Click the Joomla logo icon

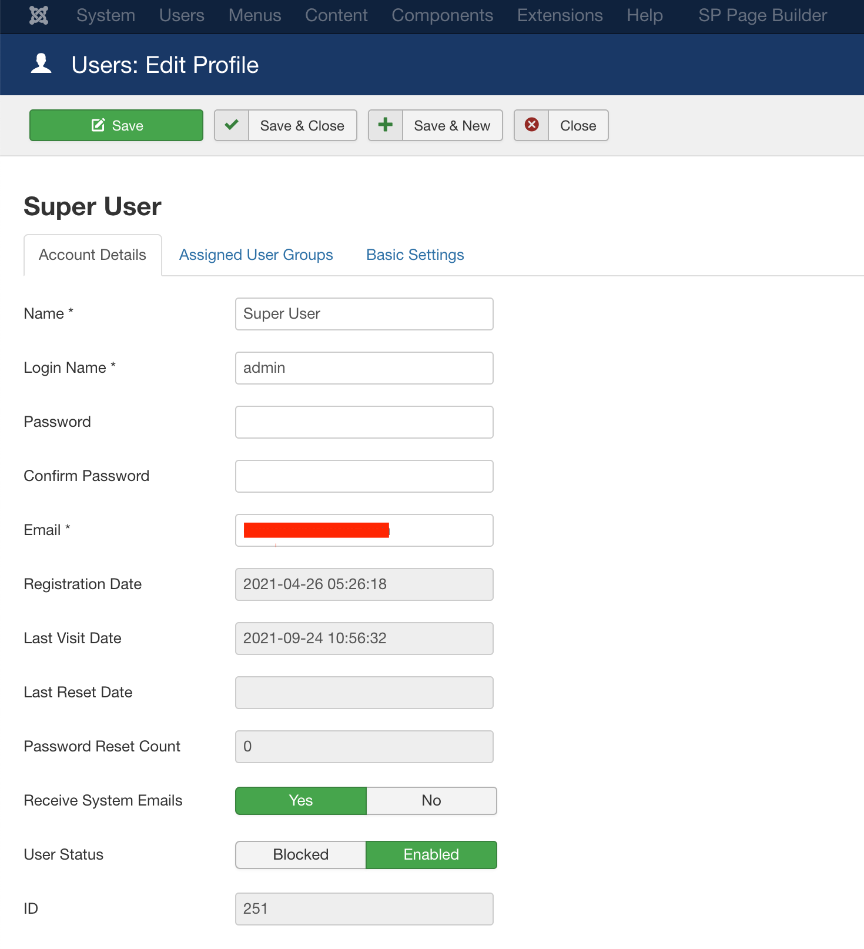click(x=39, y=15)
